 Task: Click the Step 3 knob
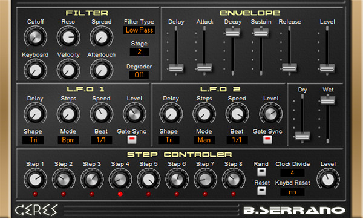[92, 179]
